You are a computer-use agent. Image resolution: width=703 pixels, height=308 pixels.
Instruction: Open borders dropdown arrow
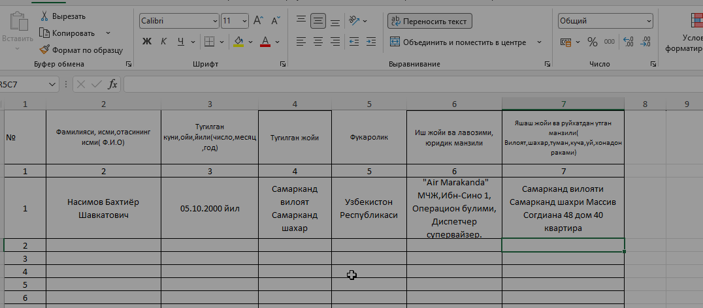(222, 42)
